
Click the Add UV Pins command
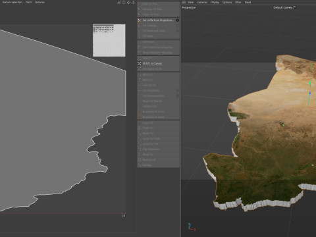(158, 4)
